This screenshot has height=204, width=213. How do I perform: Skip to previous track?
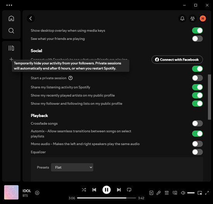coord(94,190)
